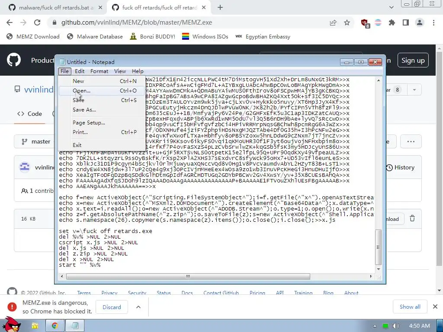Open the Egyptian Embassy bookmark
This screenshot has width=443, height=332.
263,36
